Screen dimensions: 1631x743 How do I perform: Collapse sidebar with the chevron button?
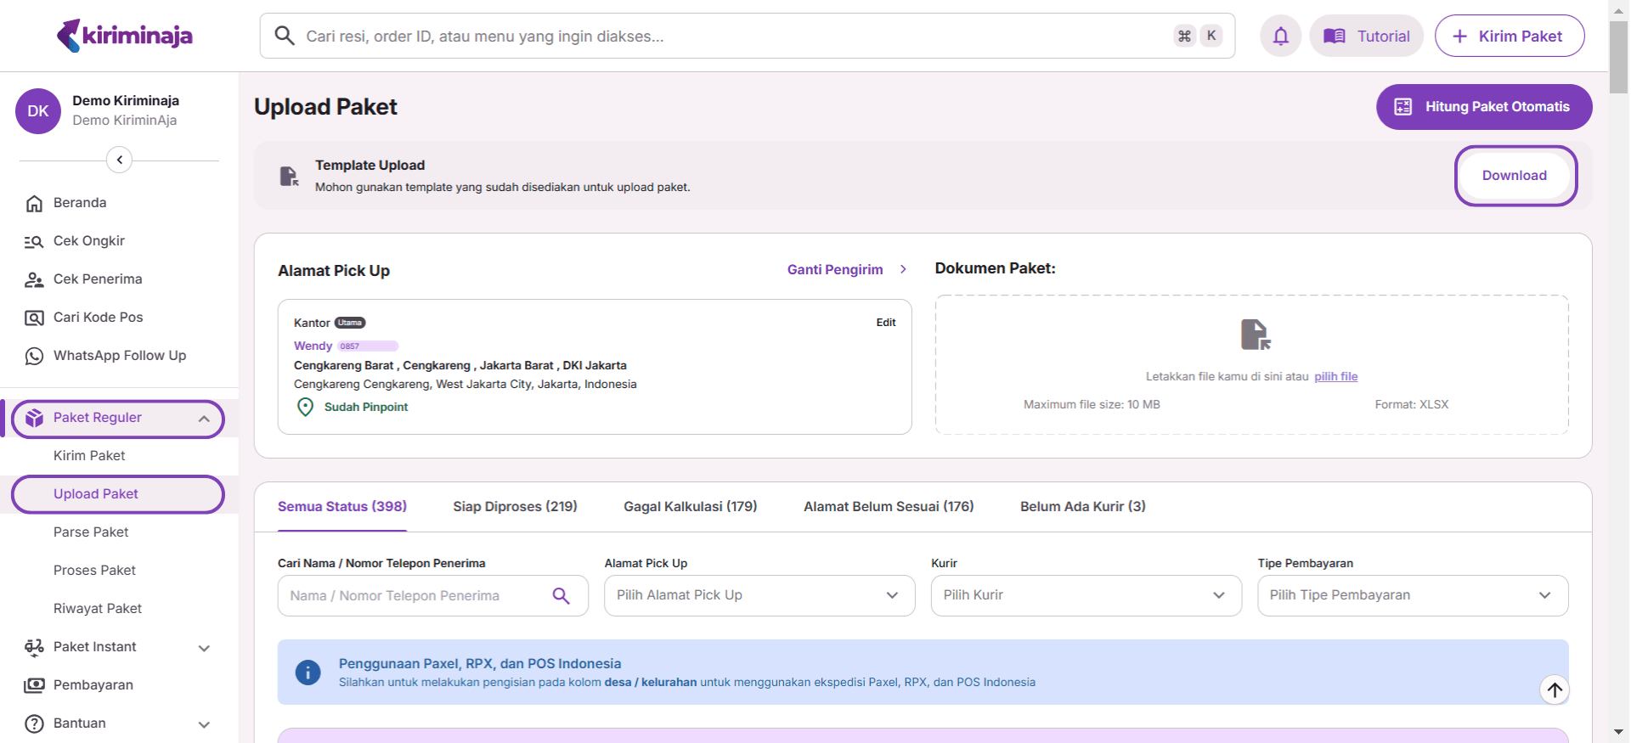point(119,160)
